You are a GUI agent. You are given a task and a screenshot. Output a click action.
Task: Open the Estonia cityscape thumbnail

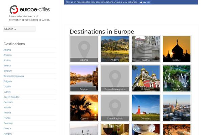pos(176,108)
